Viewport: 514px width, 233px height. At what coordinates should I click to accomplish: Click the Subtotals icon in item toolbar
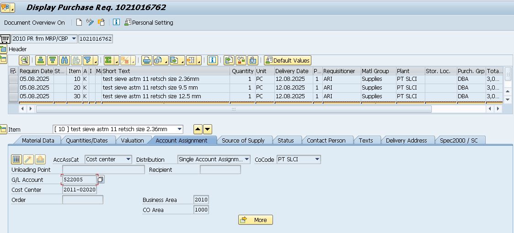(x=125, y=60)
